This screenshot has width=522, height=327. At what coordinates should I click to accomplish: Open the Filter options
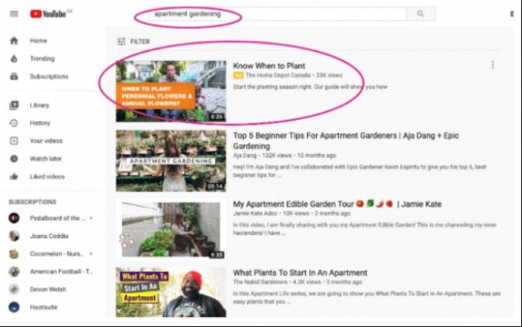(134, 42)
